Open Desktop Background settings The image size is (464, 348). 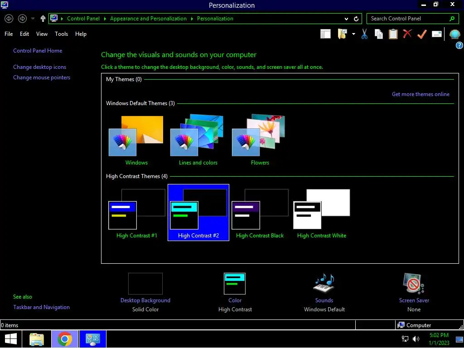pyautogui.click(x=145, y=292)
